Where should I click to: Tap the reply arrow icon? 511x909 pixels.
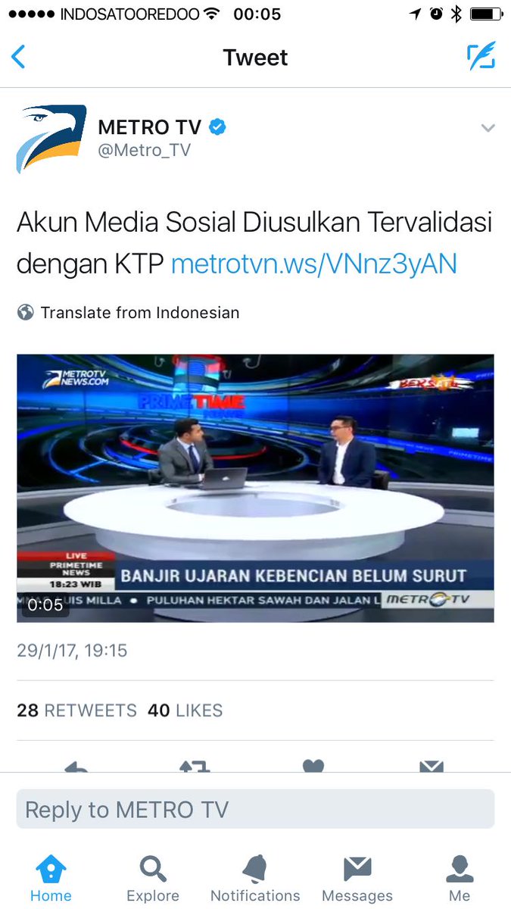coord(76,766)
